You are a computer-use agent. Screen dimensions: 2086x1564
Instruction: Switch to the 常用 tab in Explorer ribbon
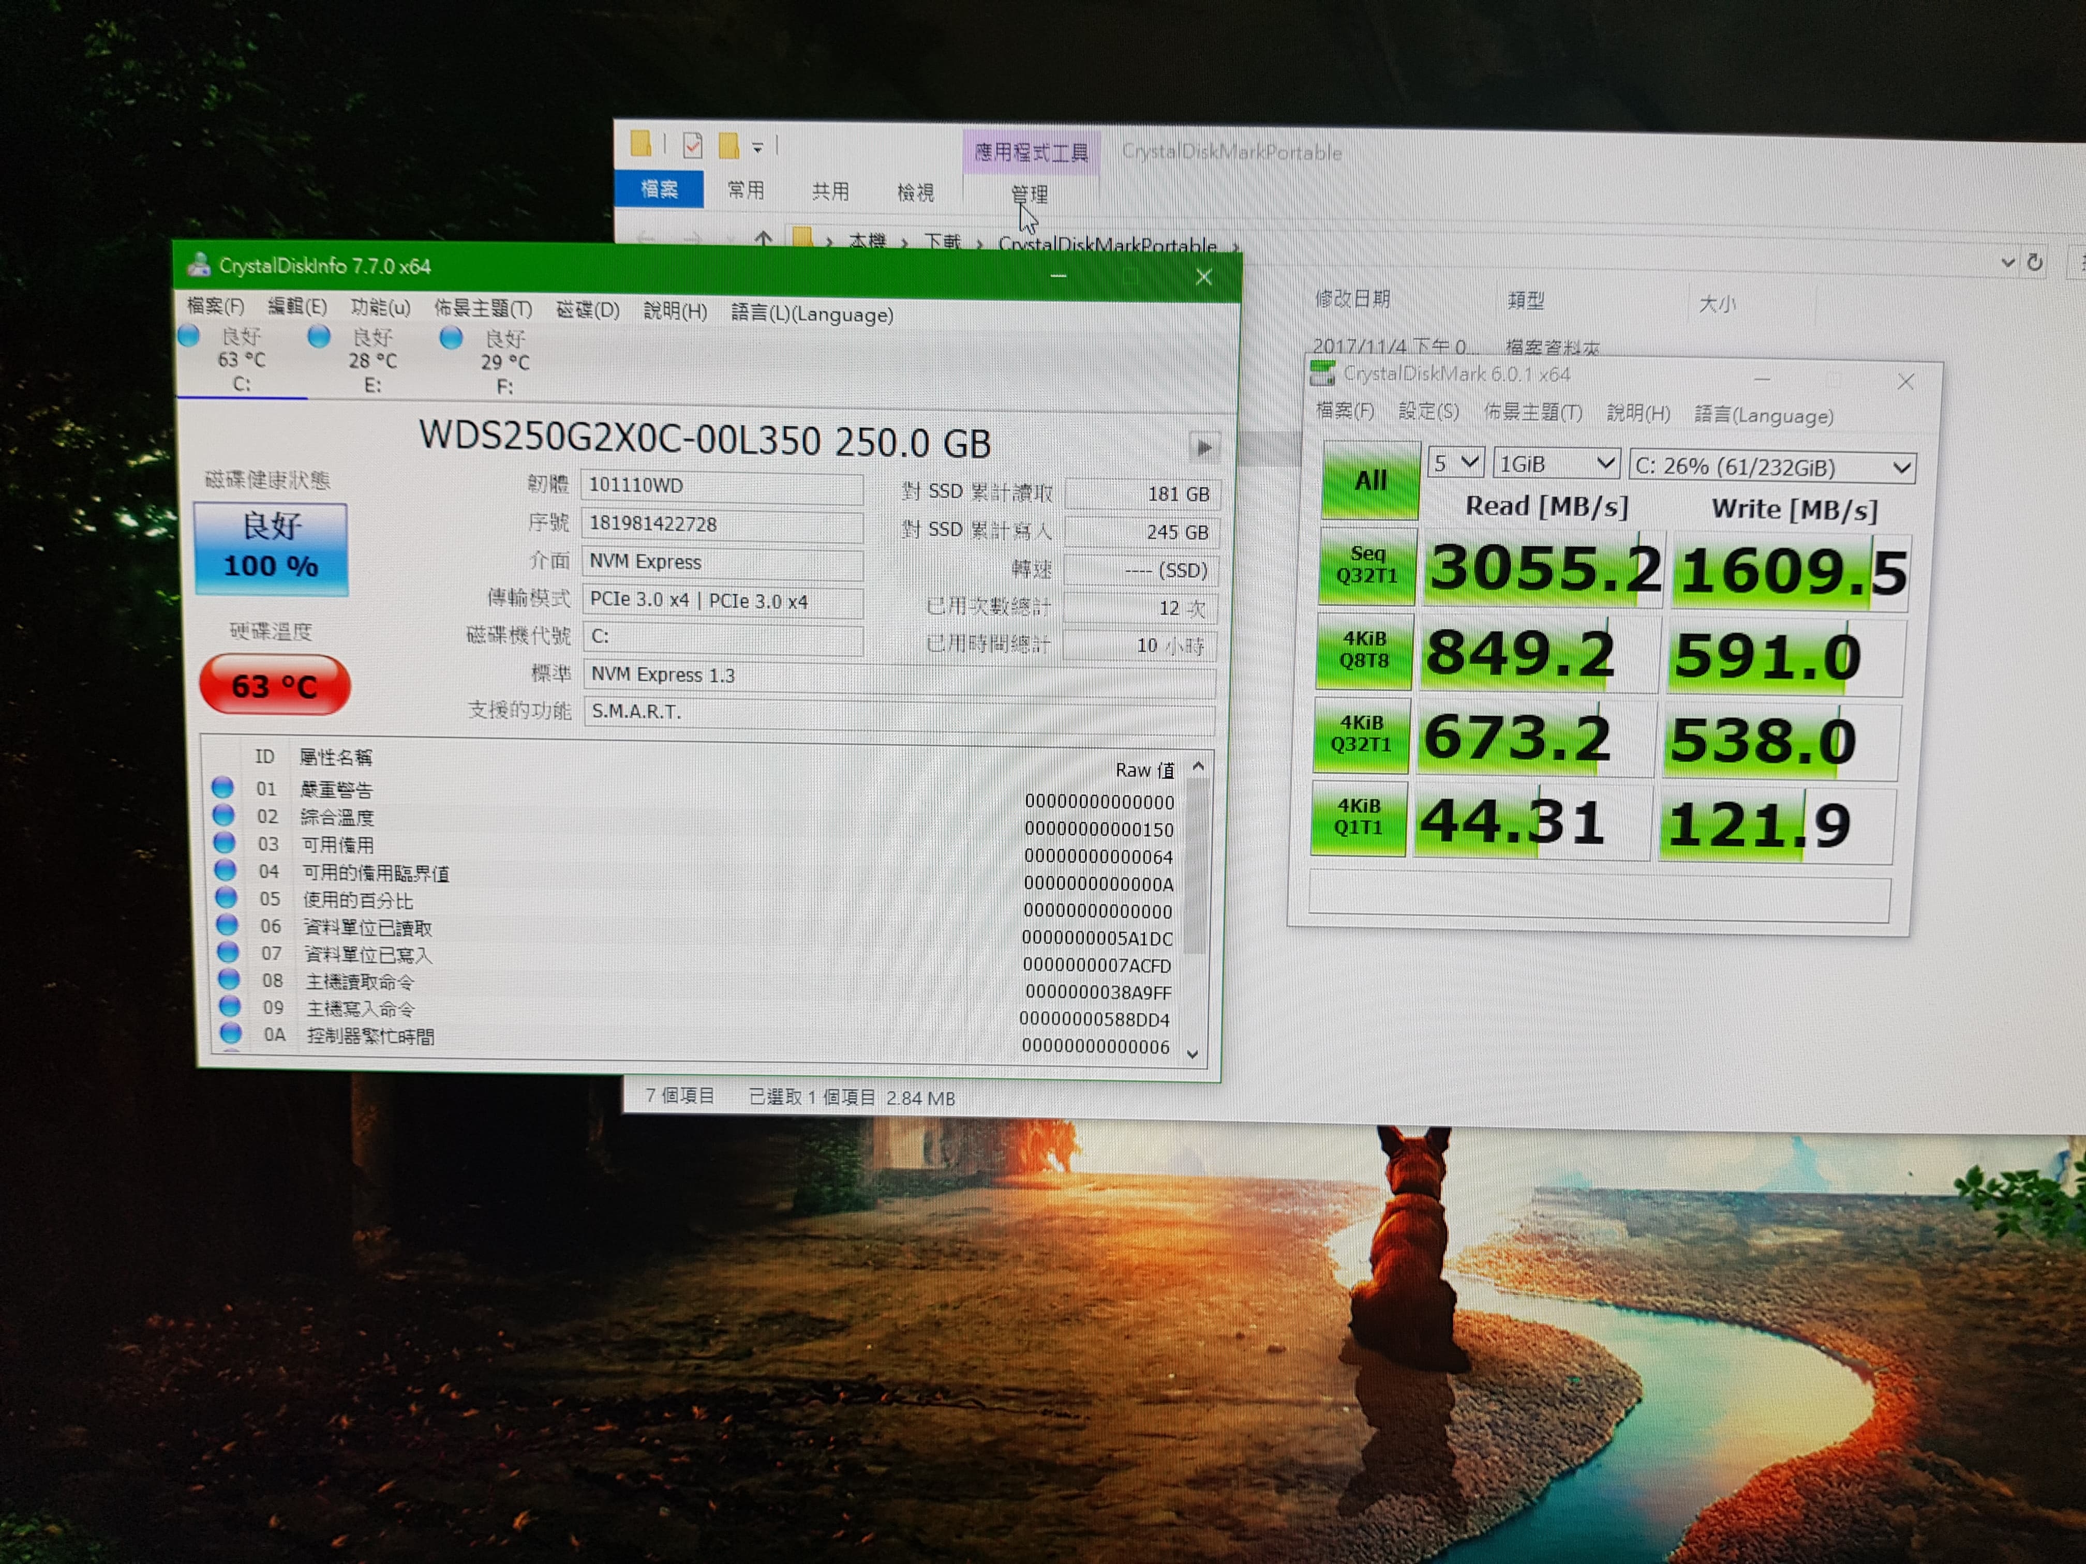(x=746, y=189)
